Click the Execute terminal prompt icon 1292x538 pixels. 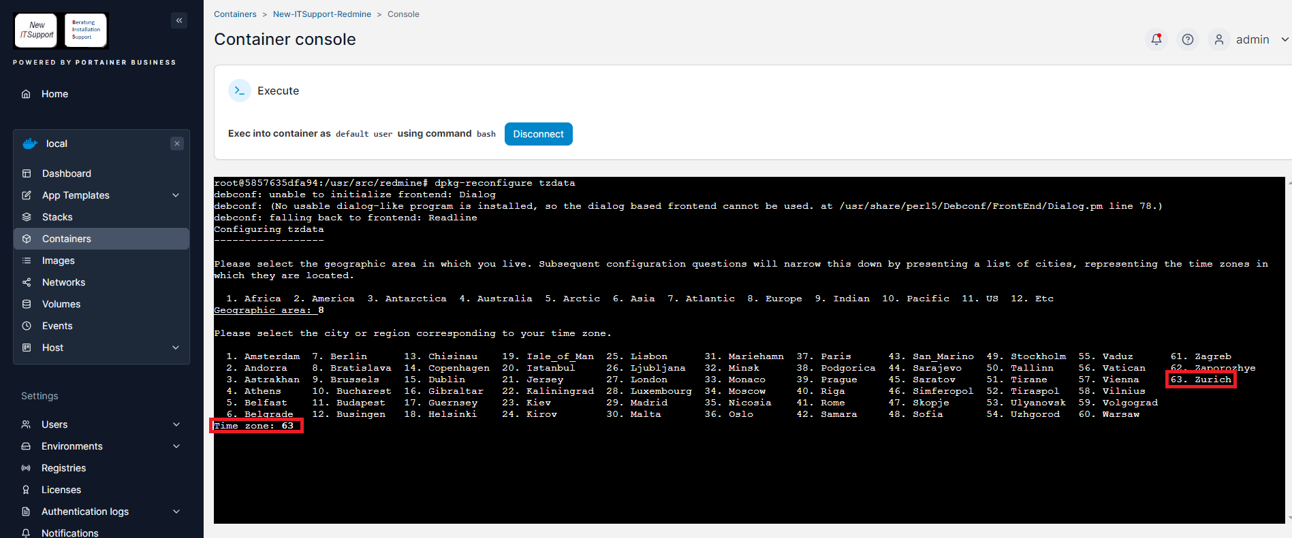tap(240, 90)
